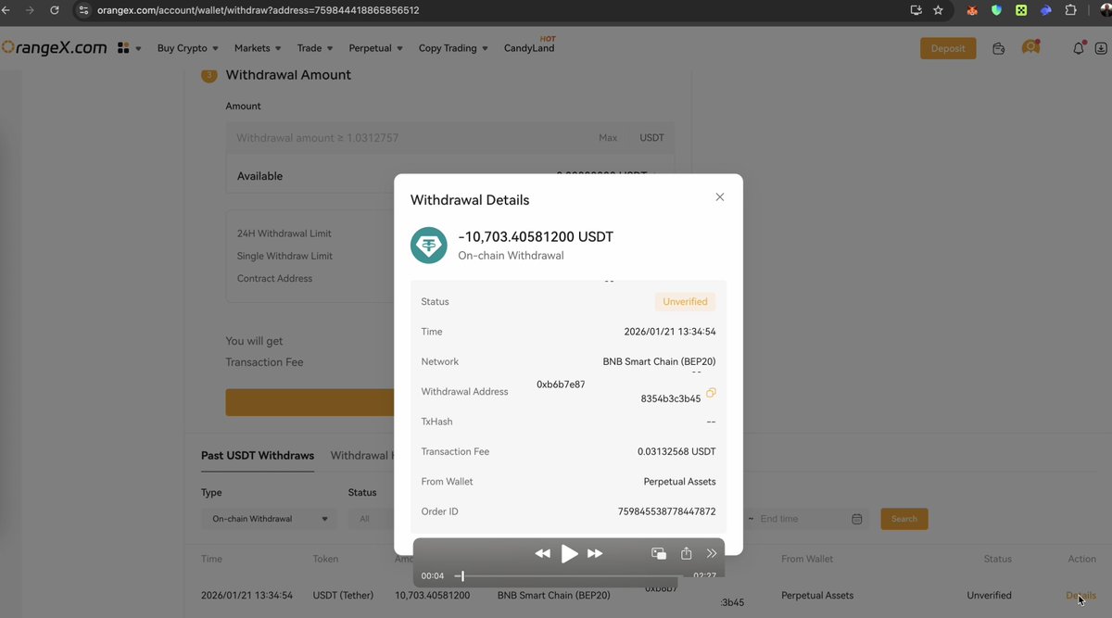Switch to Past USDT Withdraws tab
The width and height of the screenshot is (1112, 618).
click(258, 455)
